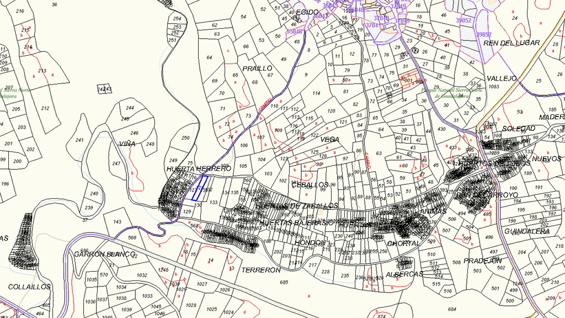
Task: Click parcel 114 on the map
Action: [316, 93]
